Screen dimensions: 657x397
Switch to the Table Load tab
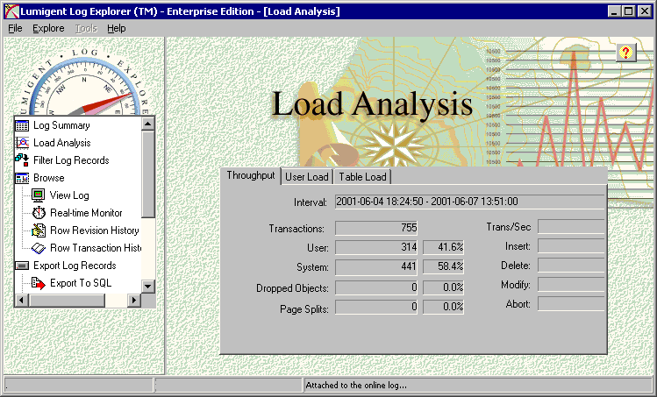click(362, 177)
